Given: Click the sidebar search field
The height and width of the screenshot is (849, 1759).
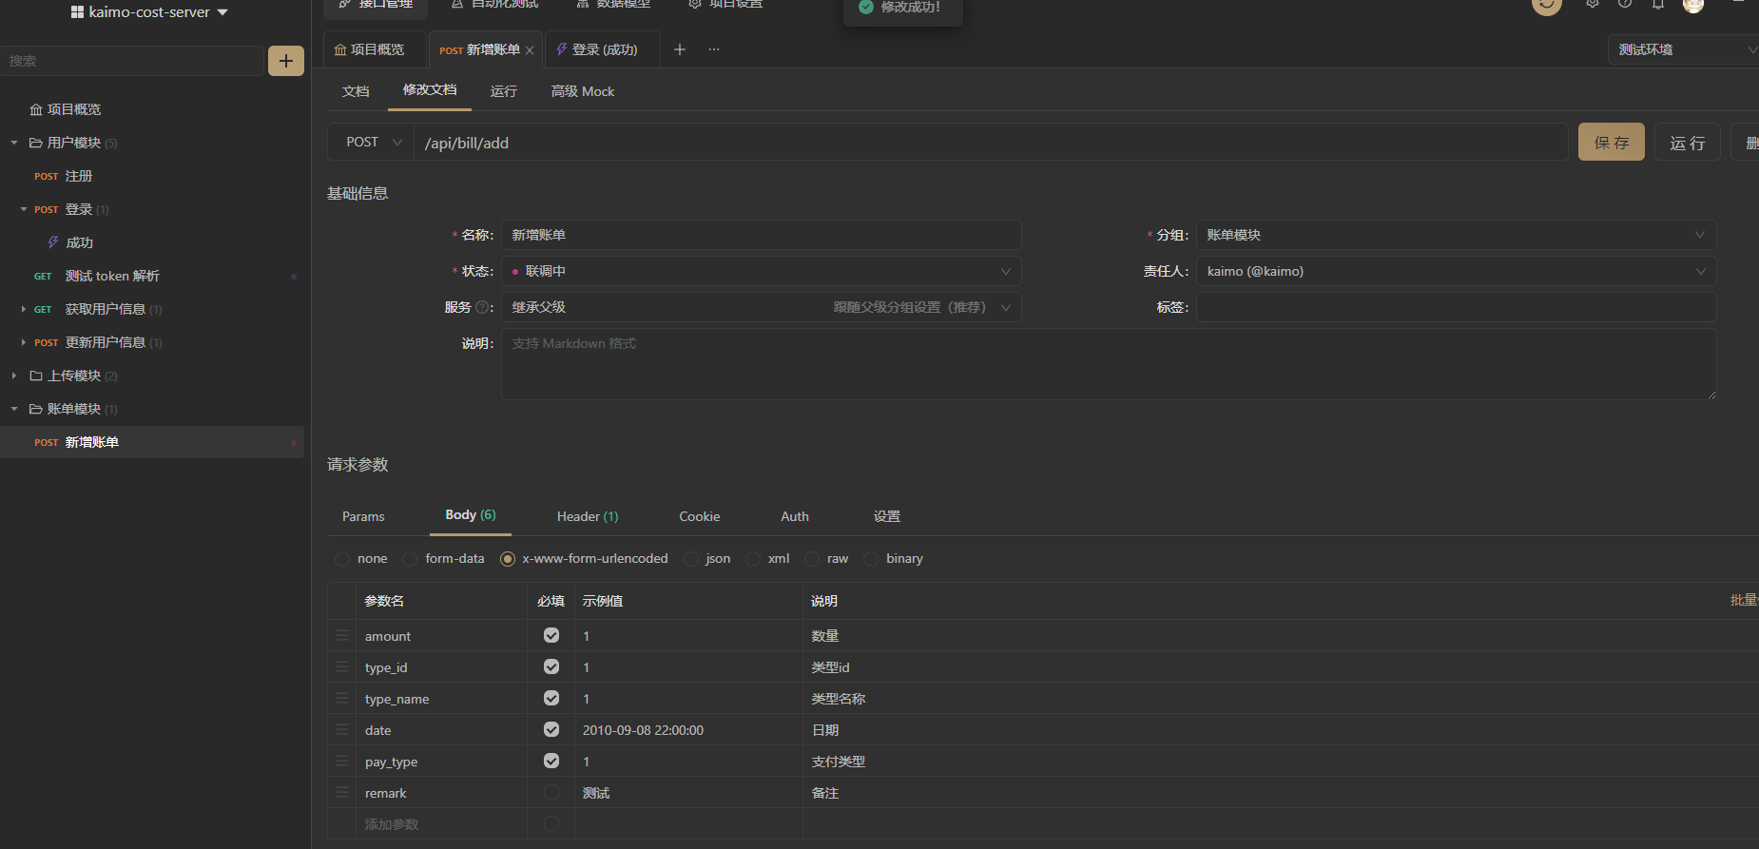Looking at the screenshot, I should pyautogui.click(x=132, y=61).
